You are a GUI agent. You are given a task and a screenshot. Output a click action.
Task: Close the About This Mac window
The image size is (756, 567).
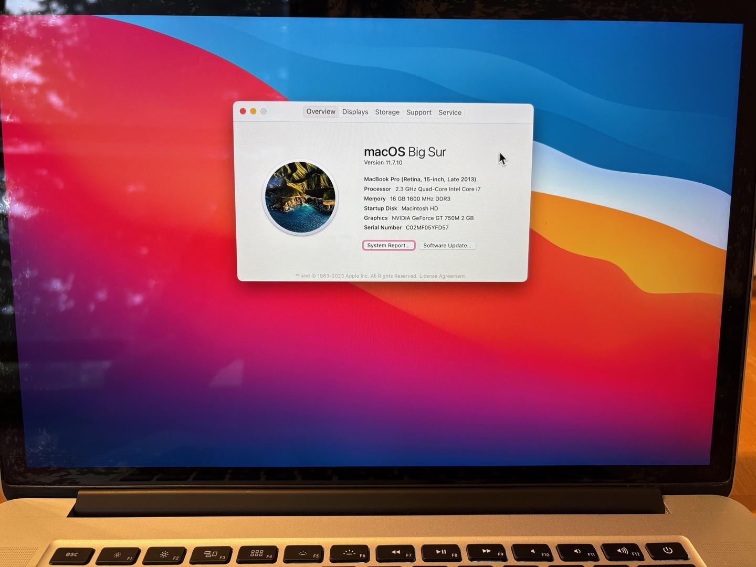pos(243,111)
